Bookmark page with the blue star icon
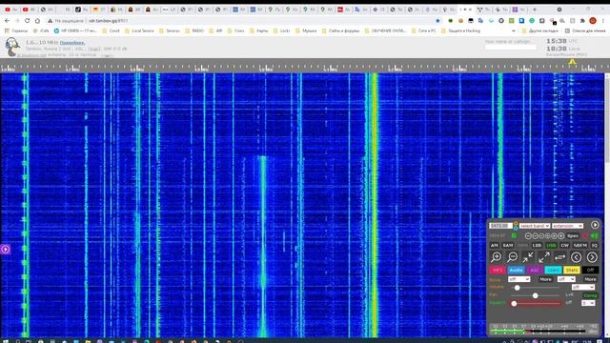The width and height of the screenshot is (610, 343). [438, 21]
